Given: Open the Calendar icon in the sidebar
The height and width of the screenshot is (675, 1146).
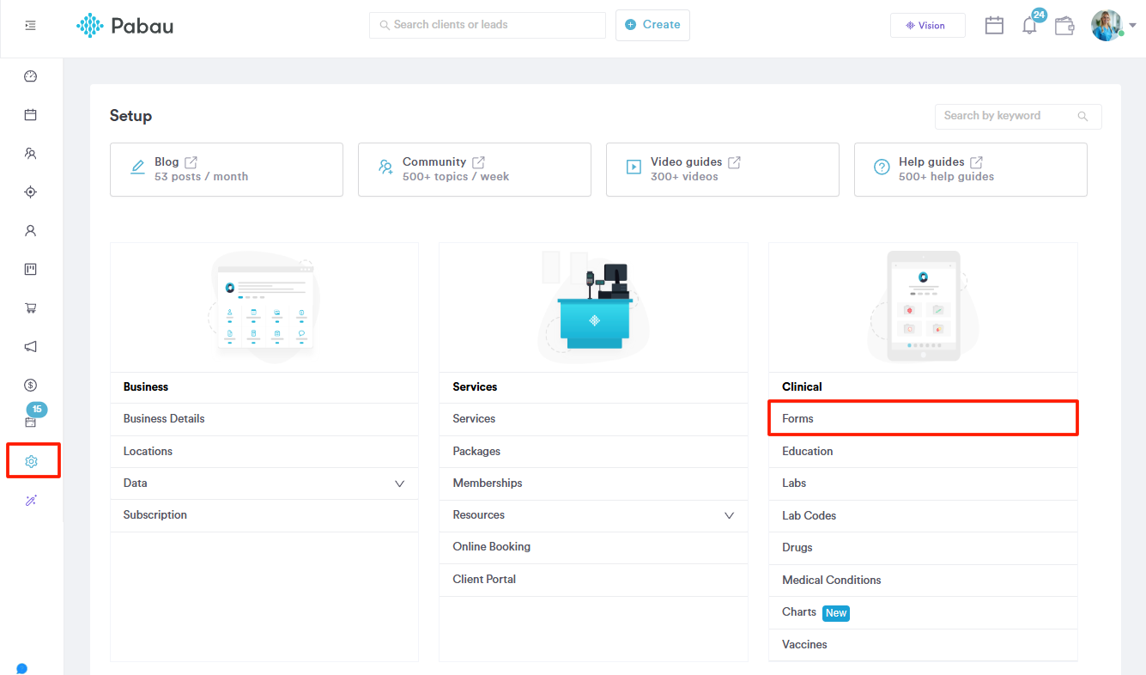Looking at the screenshot, I should tap(30, 114).
